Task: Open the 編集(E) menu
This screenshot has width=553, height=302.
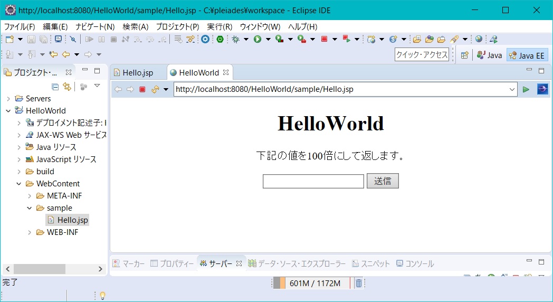Action: click(x=55, y=27)
